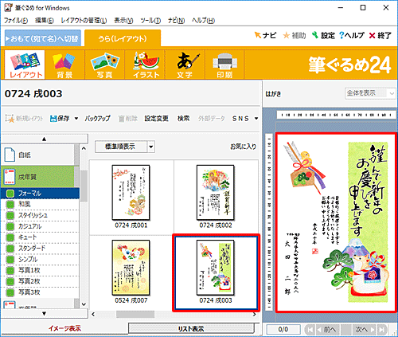The height and width of the screenshot is (337, 398).
Task: Open the 標準順表示 sort dropdown
Action: (151, 147)
